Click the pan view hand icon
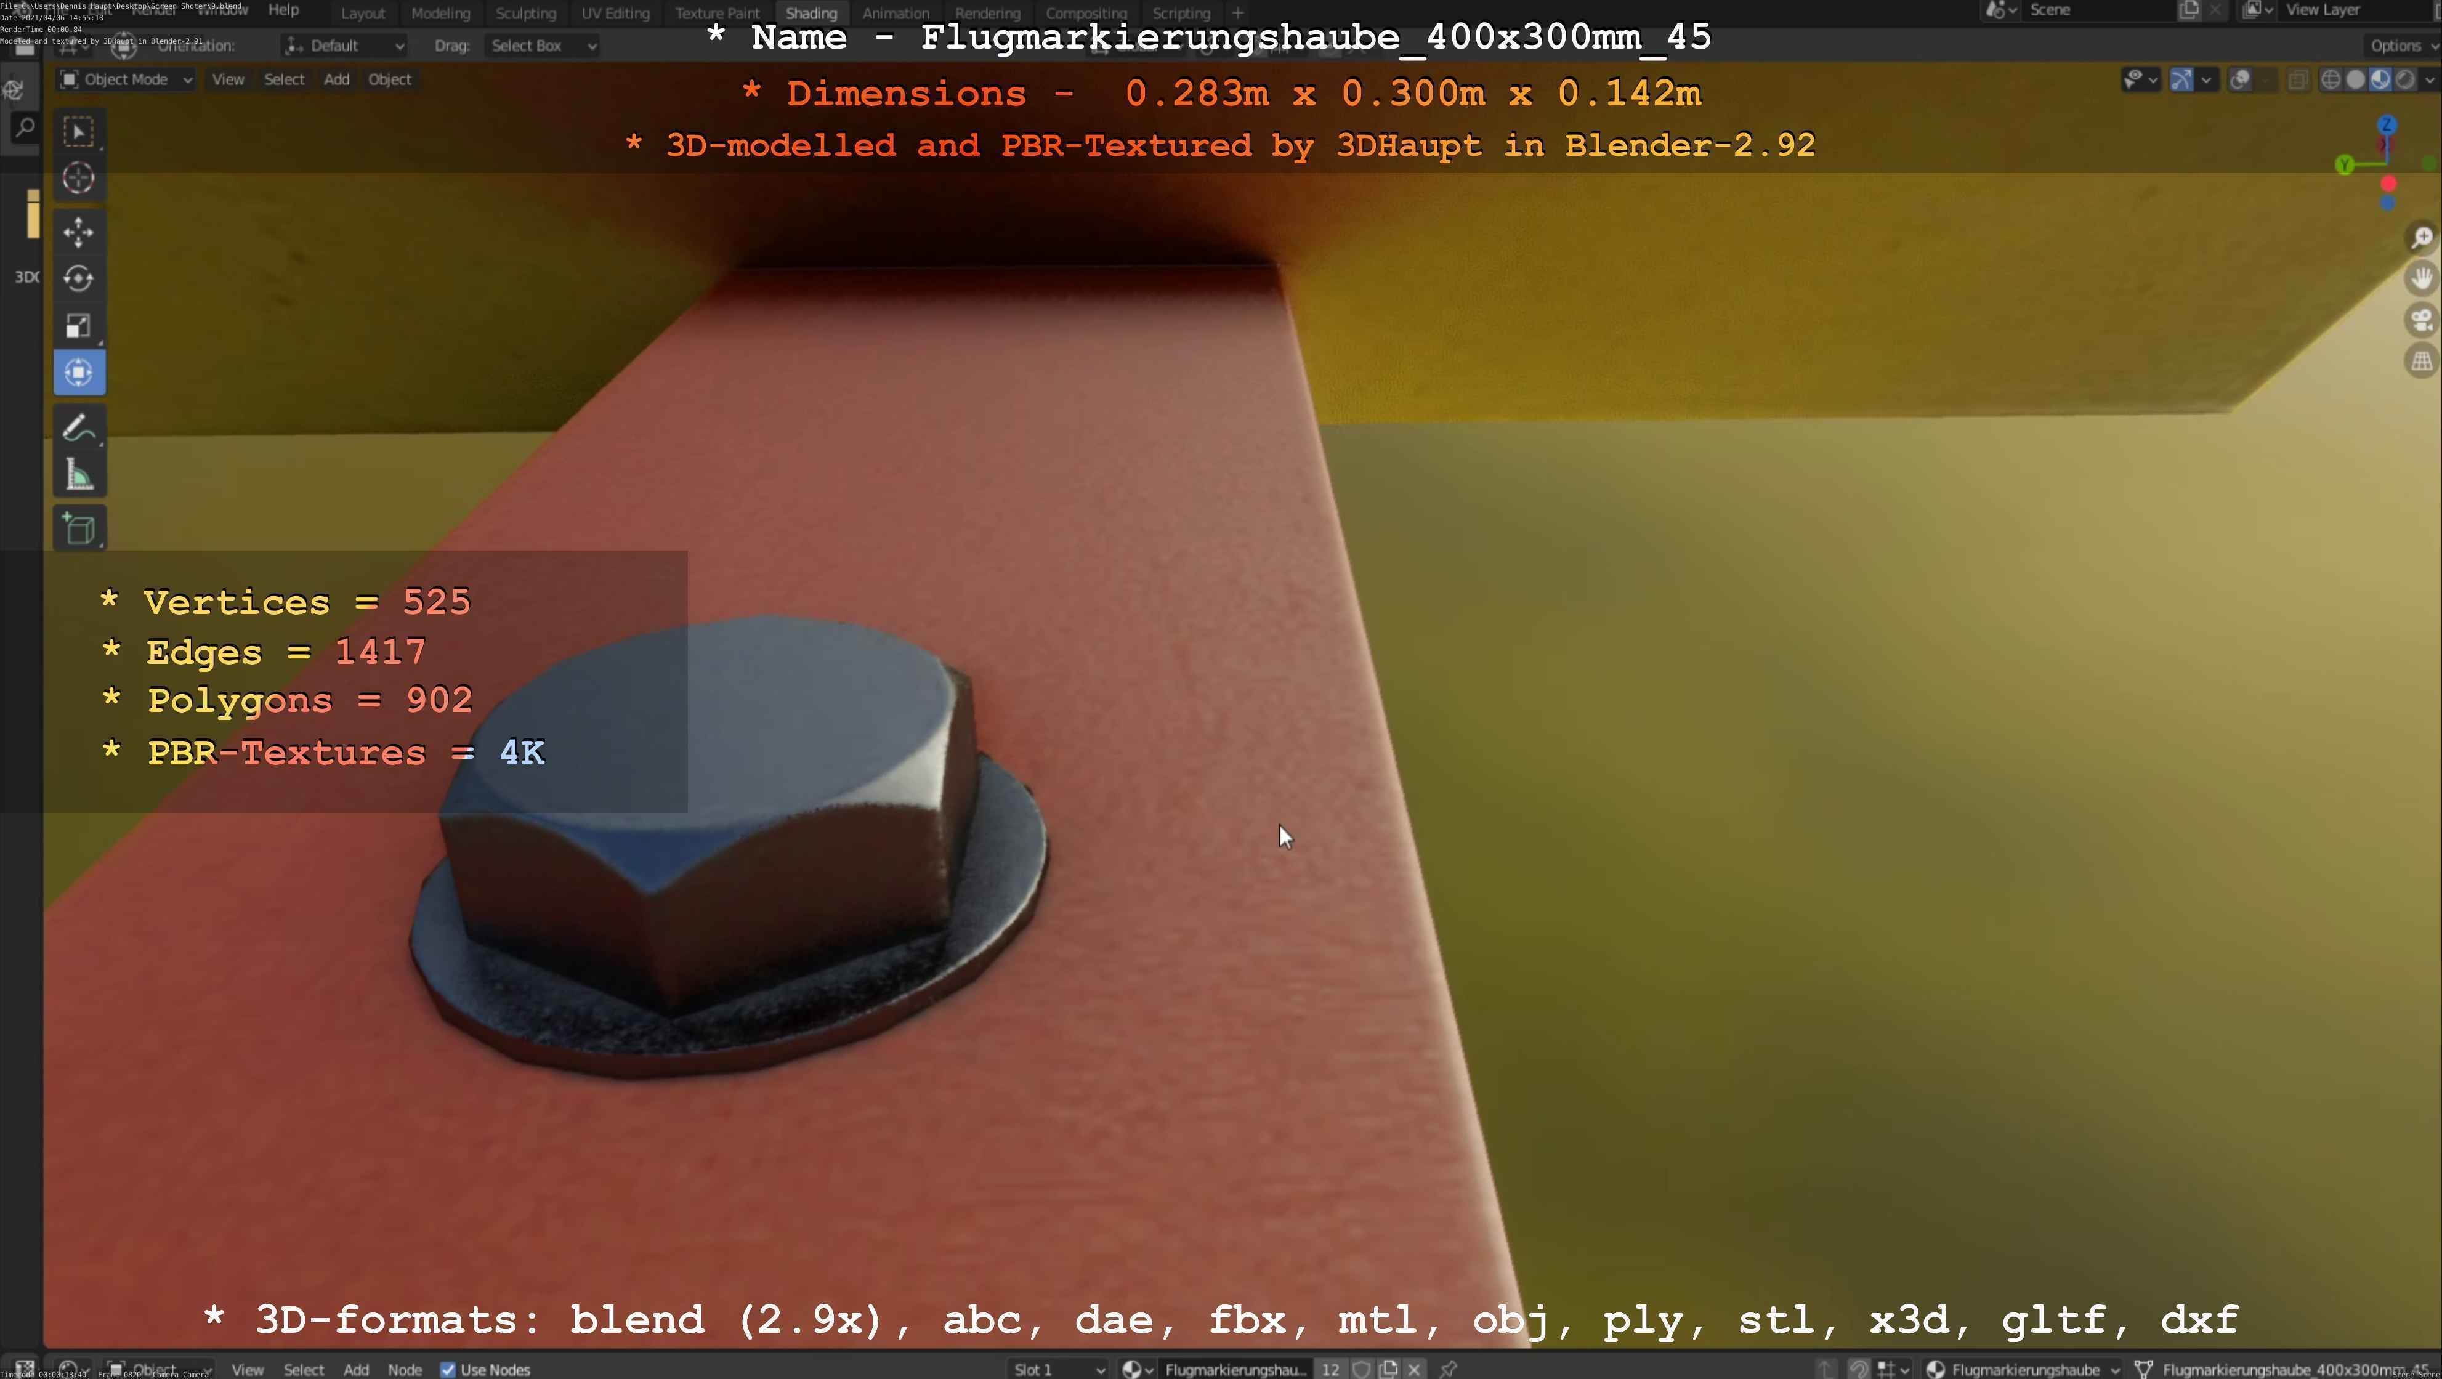Viewport: 2442px width, 1379px height. pyautogui.click(x=2421, y=278)
